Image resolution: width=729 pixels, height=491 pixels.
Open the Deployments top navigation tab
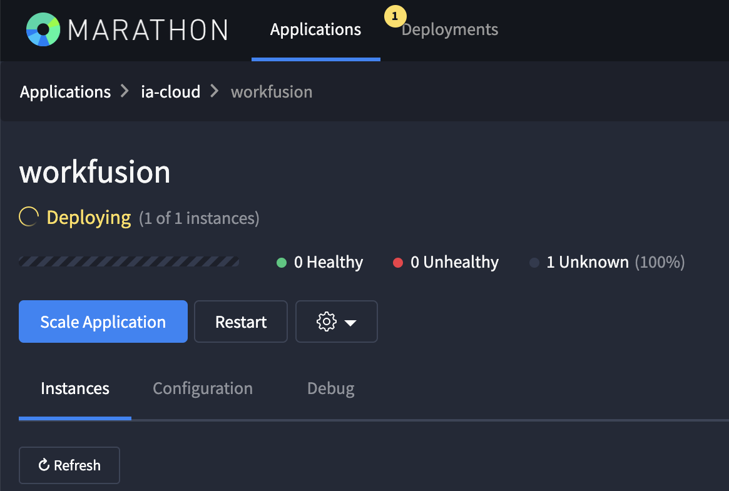tap(449, 30)
